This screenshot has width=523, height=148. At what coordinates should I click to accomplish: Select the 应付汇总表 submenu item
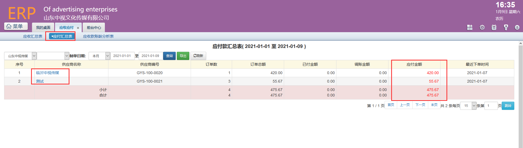62,36
